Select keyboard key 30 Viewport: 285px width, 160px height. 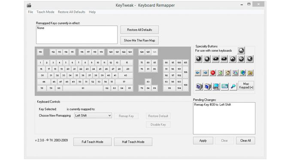[x=42, y=75]
